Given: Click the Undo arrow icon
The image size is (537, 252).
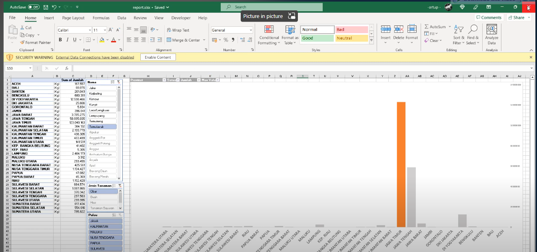Looking at the screenshot, I should (x=54, y=7).
